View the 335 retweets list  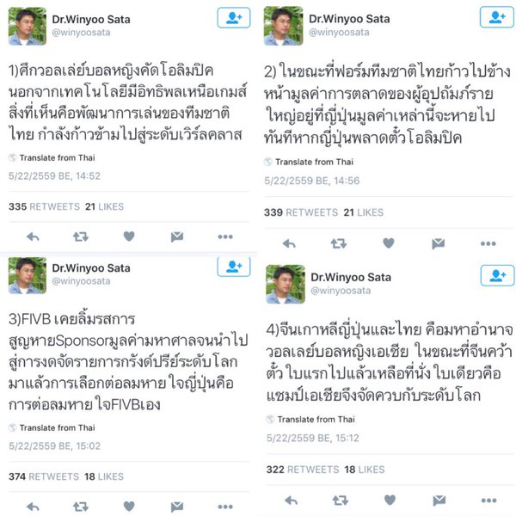45,206
